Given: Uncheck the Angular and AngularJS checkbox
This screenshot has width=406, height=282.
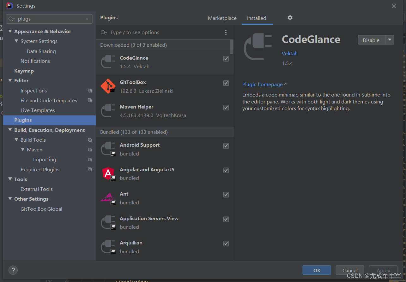Looking at the screenshot, I should point(226,170).
